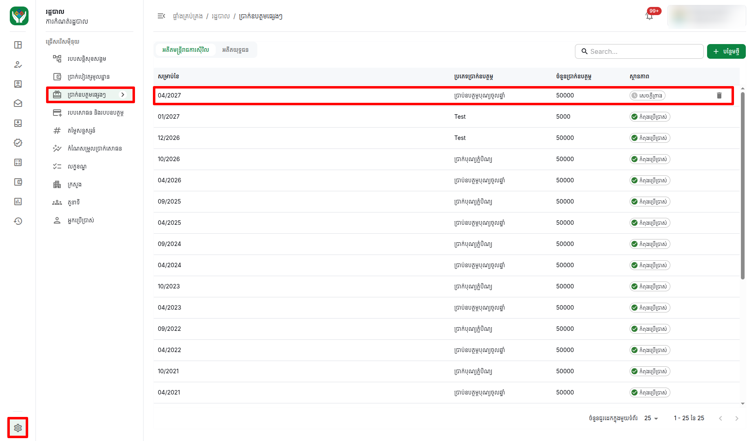Click the pagination text 1 - 25 of 25
The width and height of the screenshot is (756, 441).
(x=689, y=418)
